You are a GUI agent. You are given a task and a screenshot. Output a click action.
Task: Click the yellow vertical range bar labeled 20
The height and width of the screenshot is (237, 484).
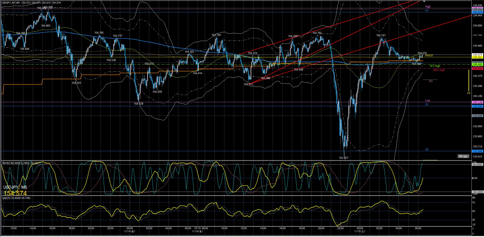(x=469, y=81)
